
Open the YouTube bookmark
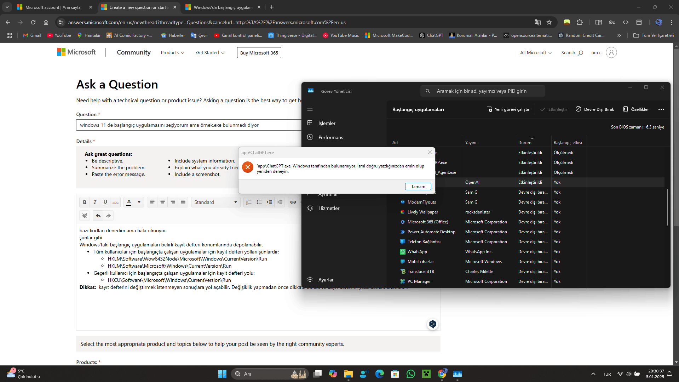[x=59, y=35]
